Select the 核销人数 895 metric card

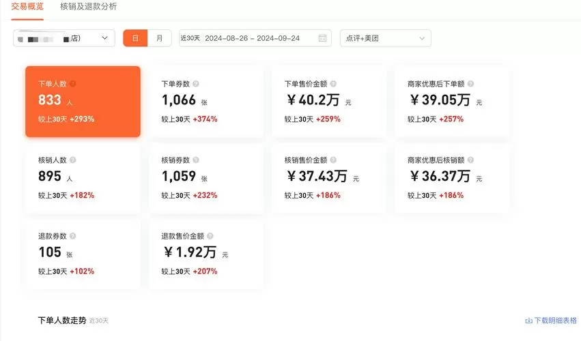[83, 178]
